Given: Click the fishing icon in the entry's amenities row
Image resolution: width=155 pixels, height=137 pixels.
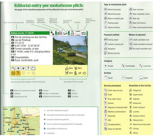Looking at the screenshot, I should [84, 73].
